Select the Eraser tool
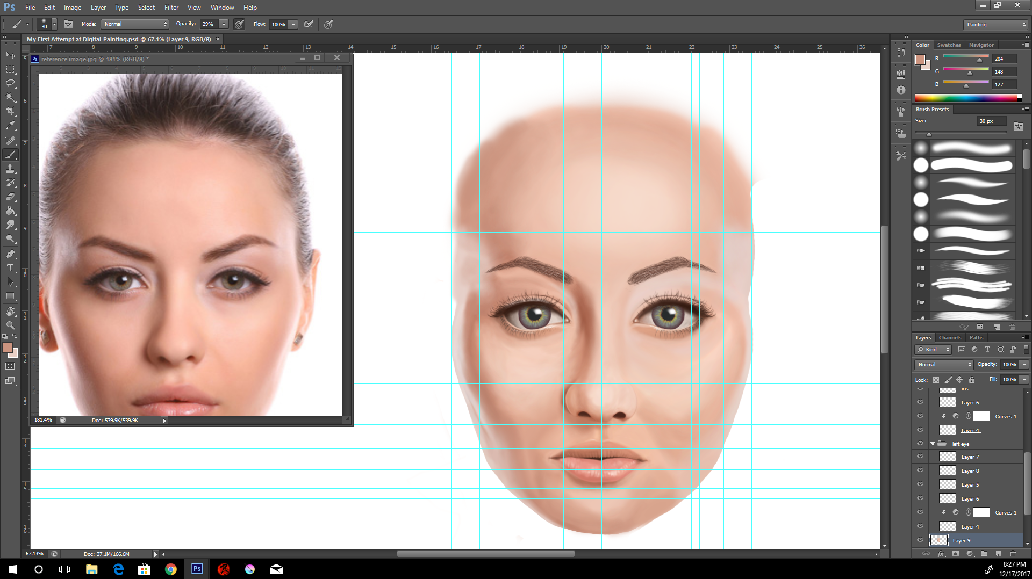The height and width of the screenshot is (579, 1032). coord(10,197)
